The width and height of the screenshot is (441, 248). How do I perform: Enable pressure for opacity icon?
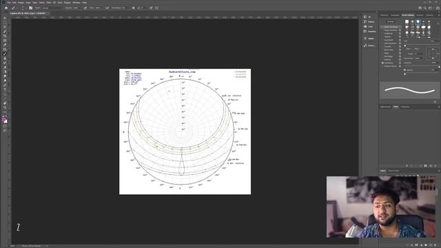85,8
